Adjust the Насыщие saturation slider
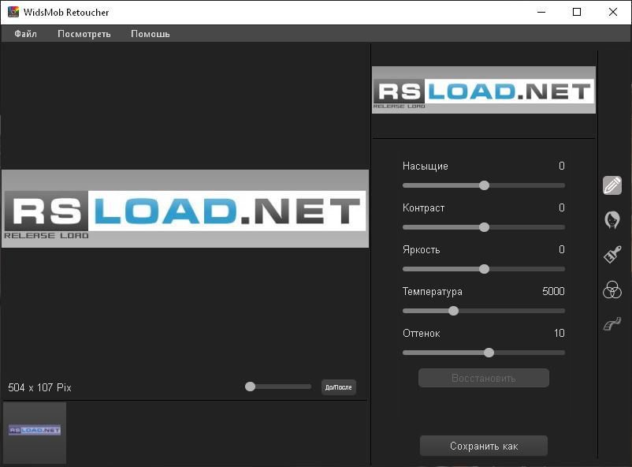The height and width of the screenshot is (467, 632). 483,185
